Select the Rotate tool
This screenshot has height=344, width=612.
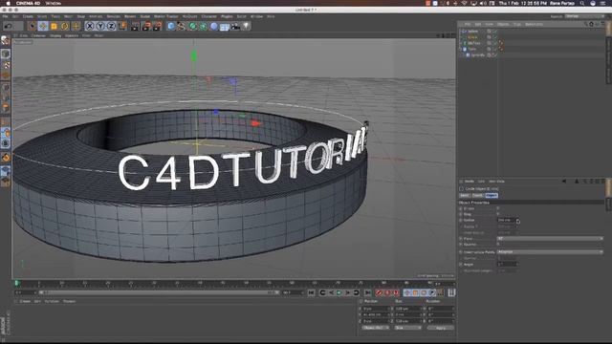pyautogui.click(x=65, y=26)
